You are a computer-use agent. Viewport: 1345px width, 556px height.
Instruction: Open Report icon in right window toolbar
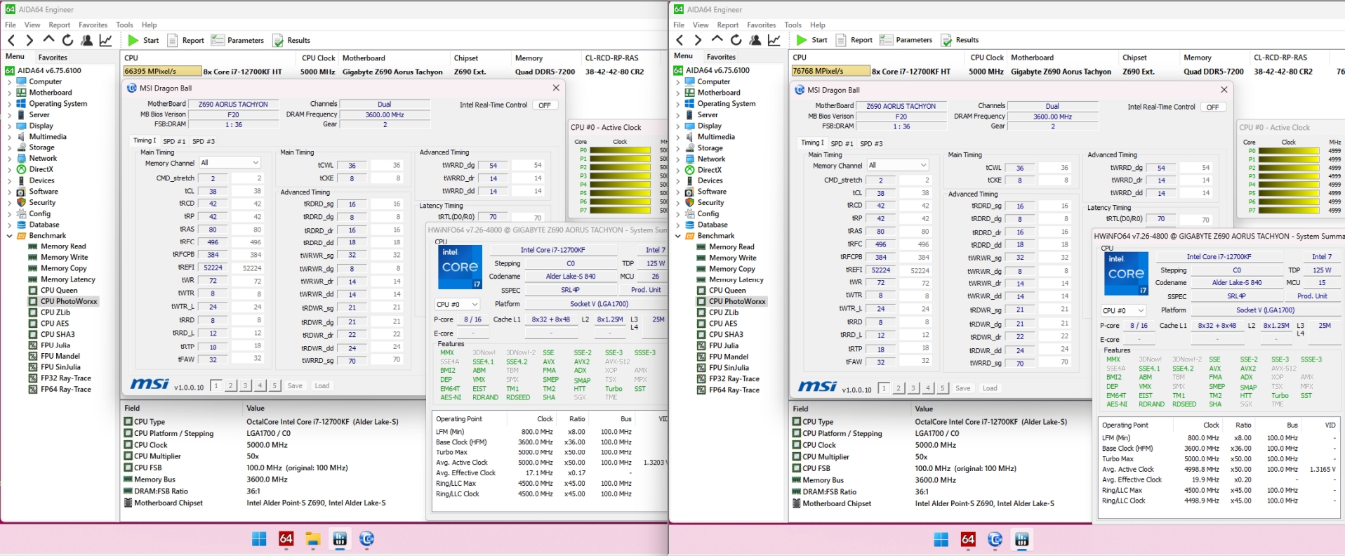(x=841, y=40)
